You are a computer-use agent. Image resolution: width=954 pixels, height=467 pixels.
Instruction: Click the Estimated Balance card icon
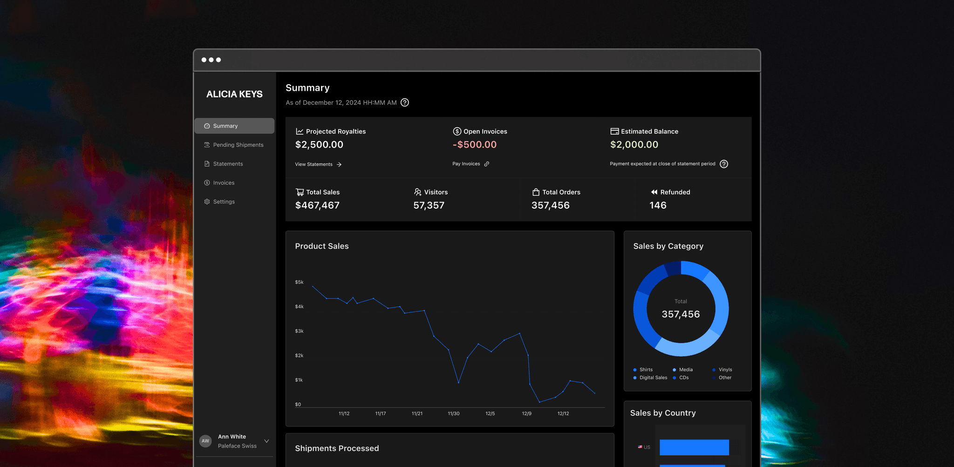614,131
